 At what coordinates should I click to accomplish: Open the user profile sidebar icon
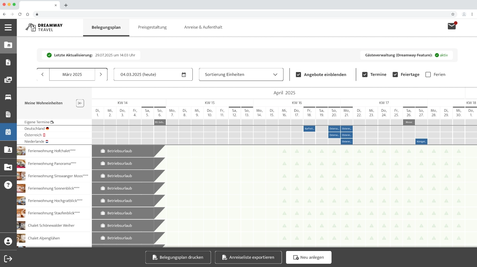[x=8, y=241]
